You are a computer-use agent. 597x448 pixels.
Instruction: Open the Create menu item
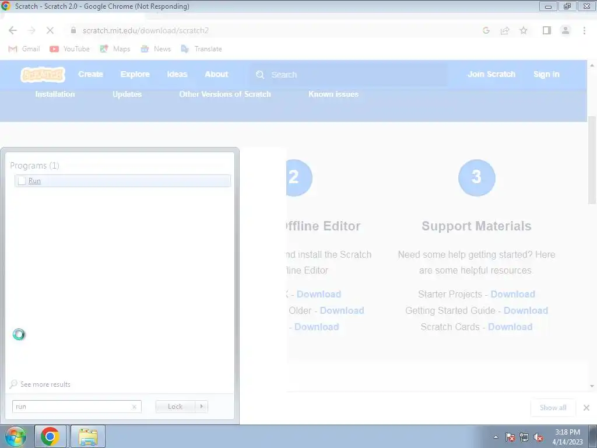tap(90, 74)
